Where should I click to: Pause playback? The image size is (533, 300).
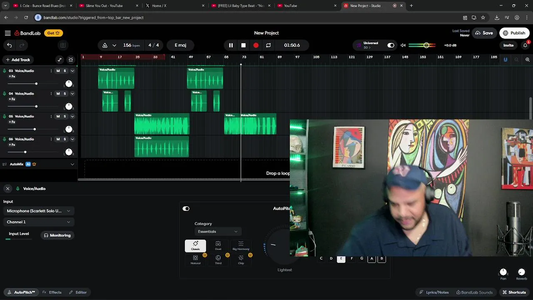[231, 45]
